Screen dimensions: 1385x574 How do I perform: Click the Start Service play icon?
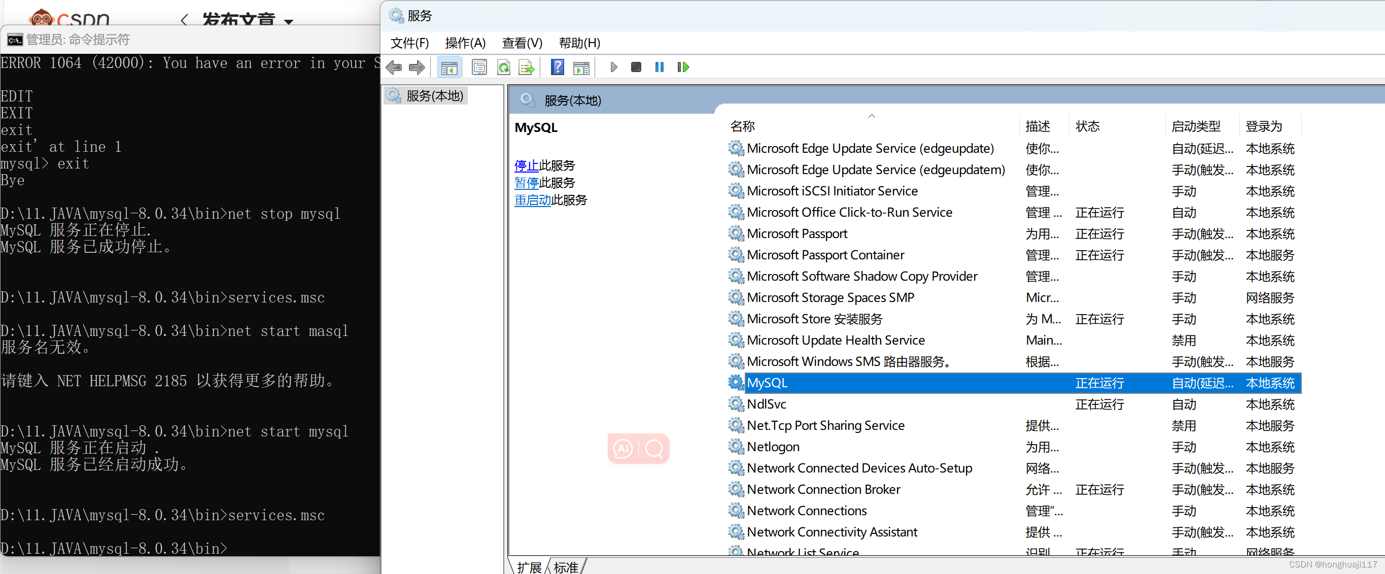point(613,67)
